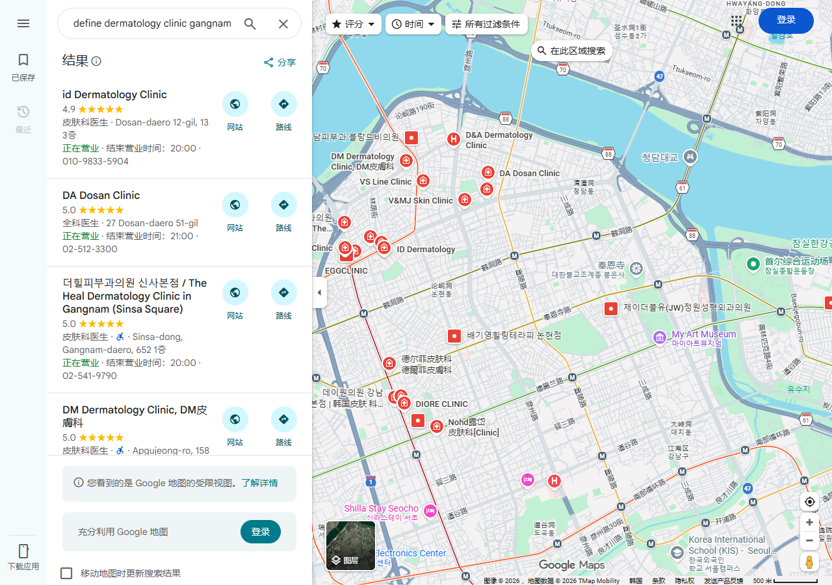Open the 评分 rating filter dropdown

354,24
